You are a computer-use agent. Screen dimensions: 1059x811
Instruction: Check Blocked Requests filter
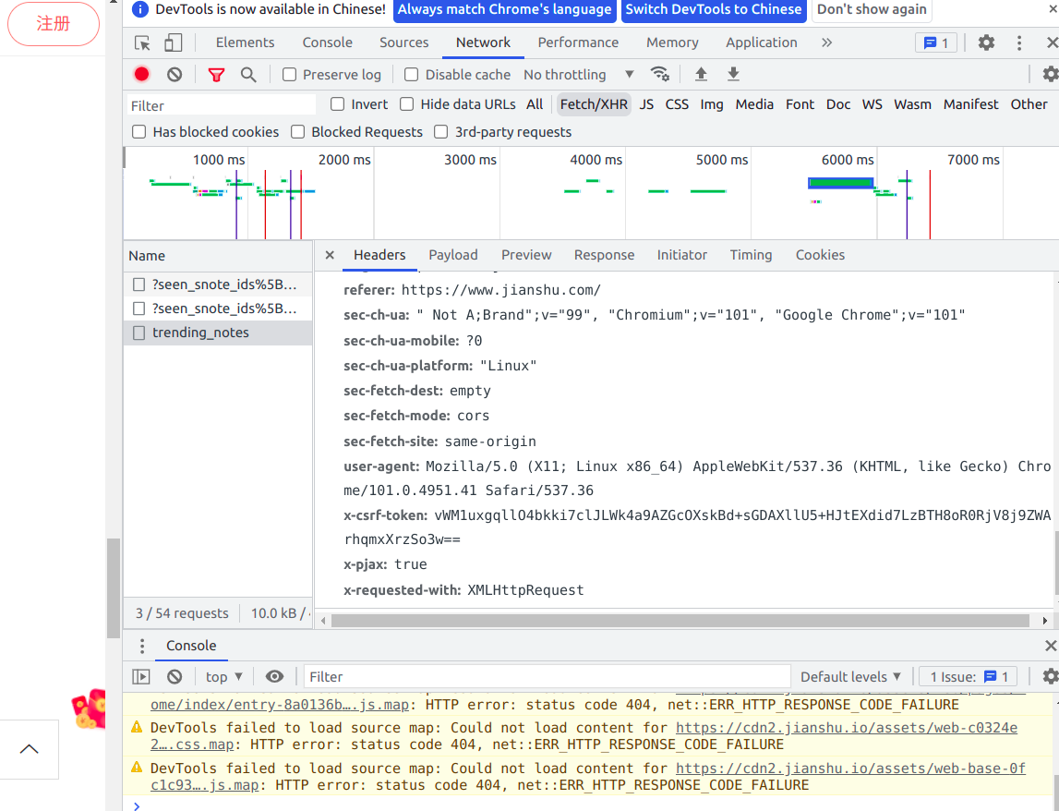(298, 132)
